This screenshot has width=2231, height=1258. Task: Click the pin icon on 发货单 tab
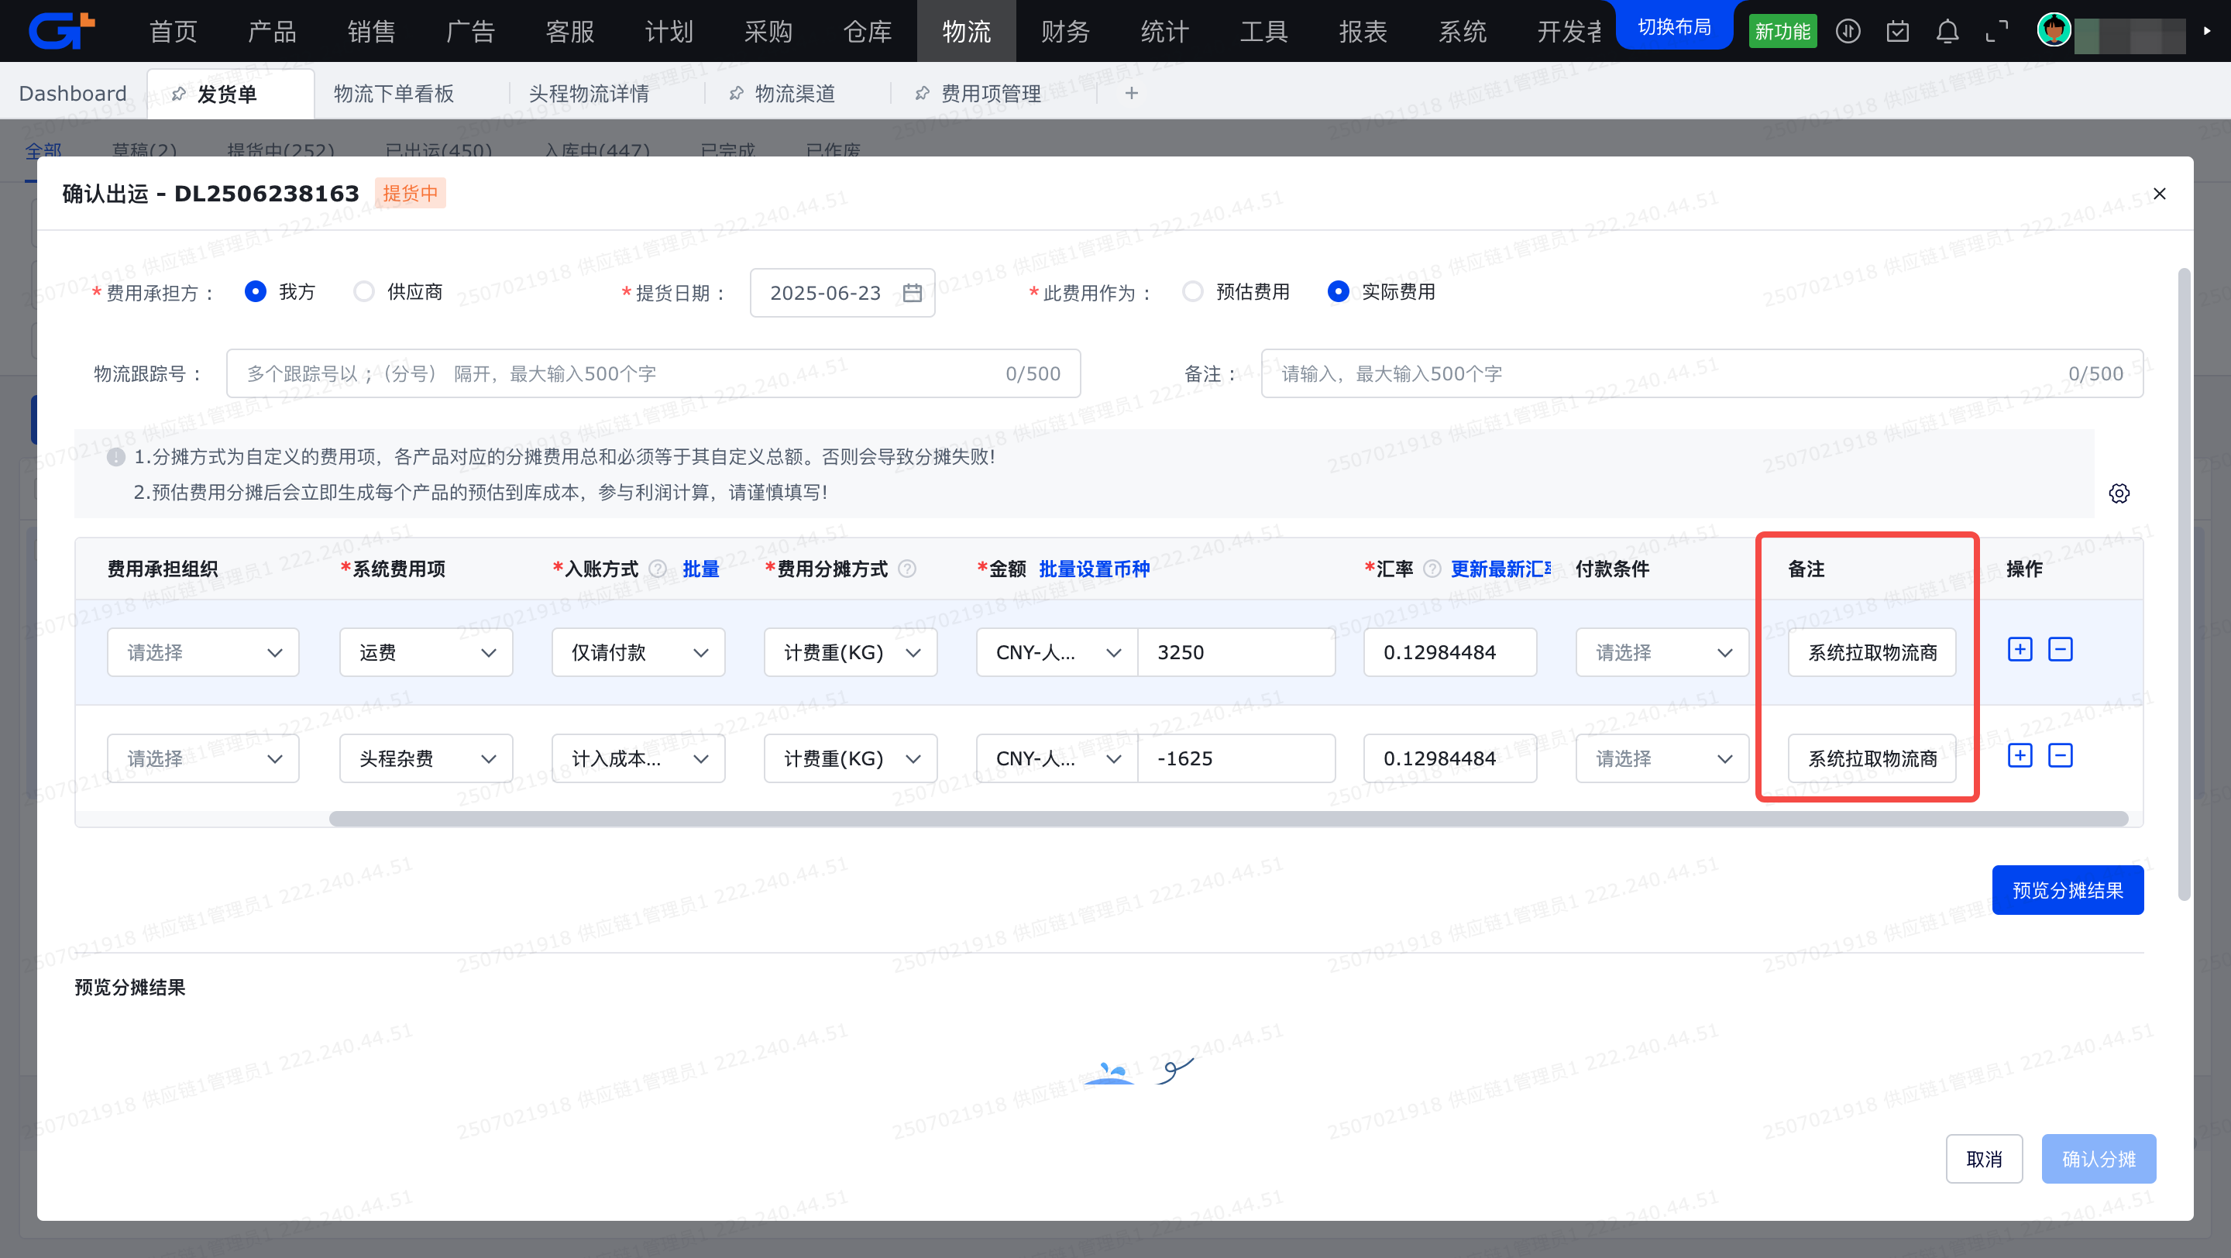coord(178,94)
